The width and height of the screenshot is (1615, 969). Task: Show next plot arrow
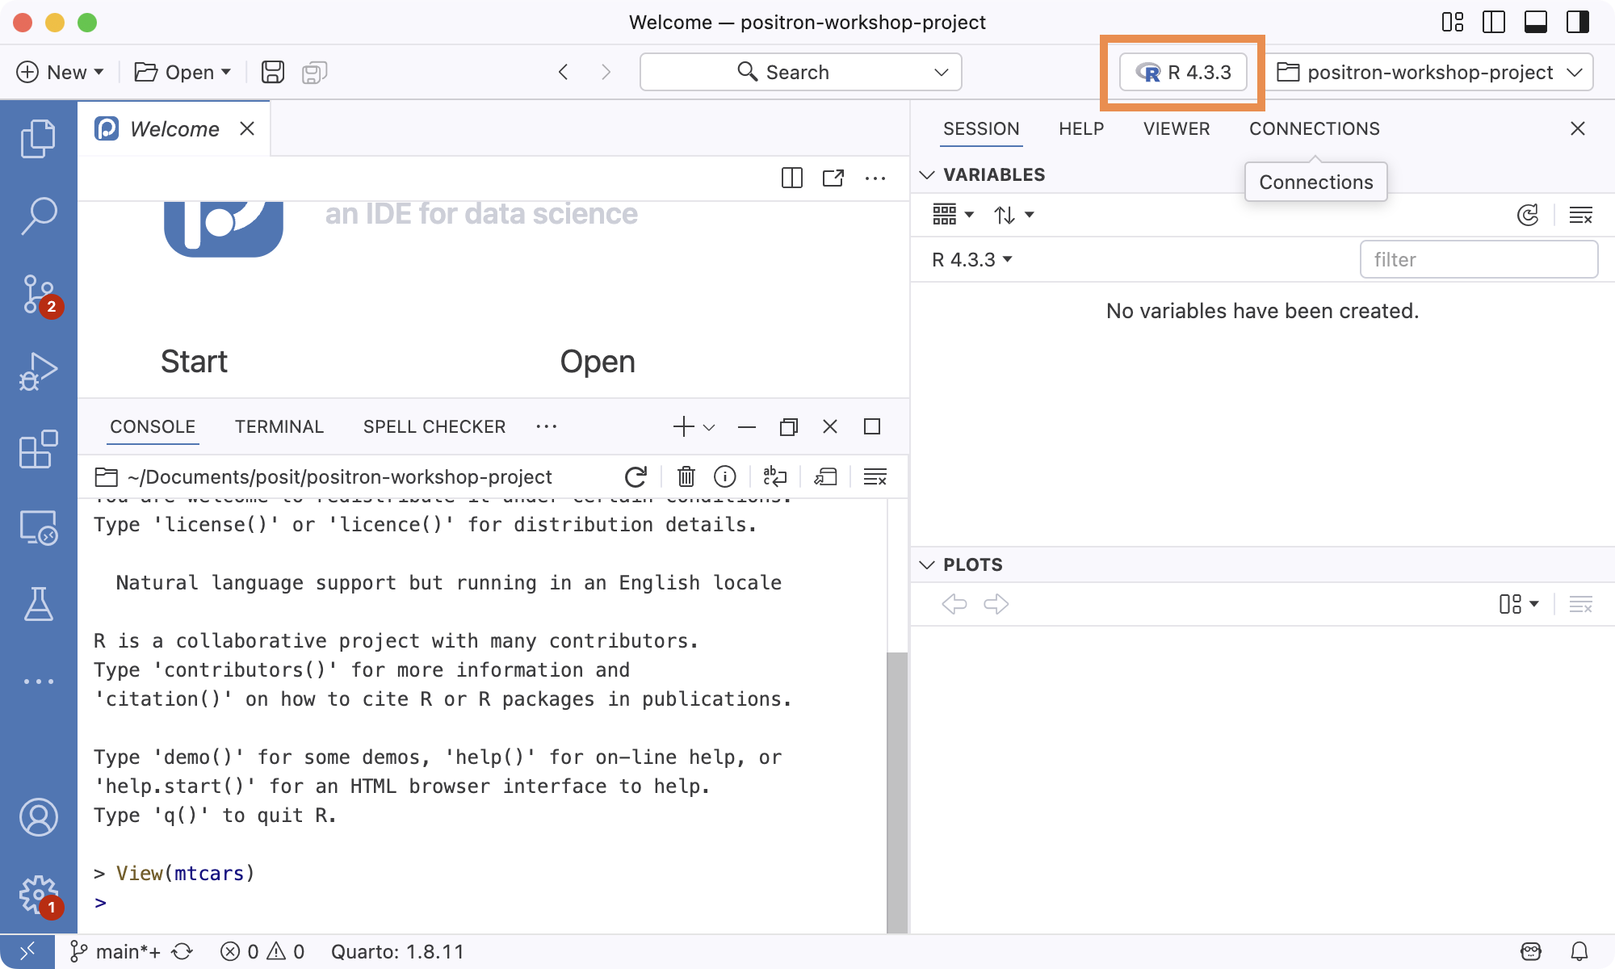point(996,604)
